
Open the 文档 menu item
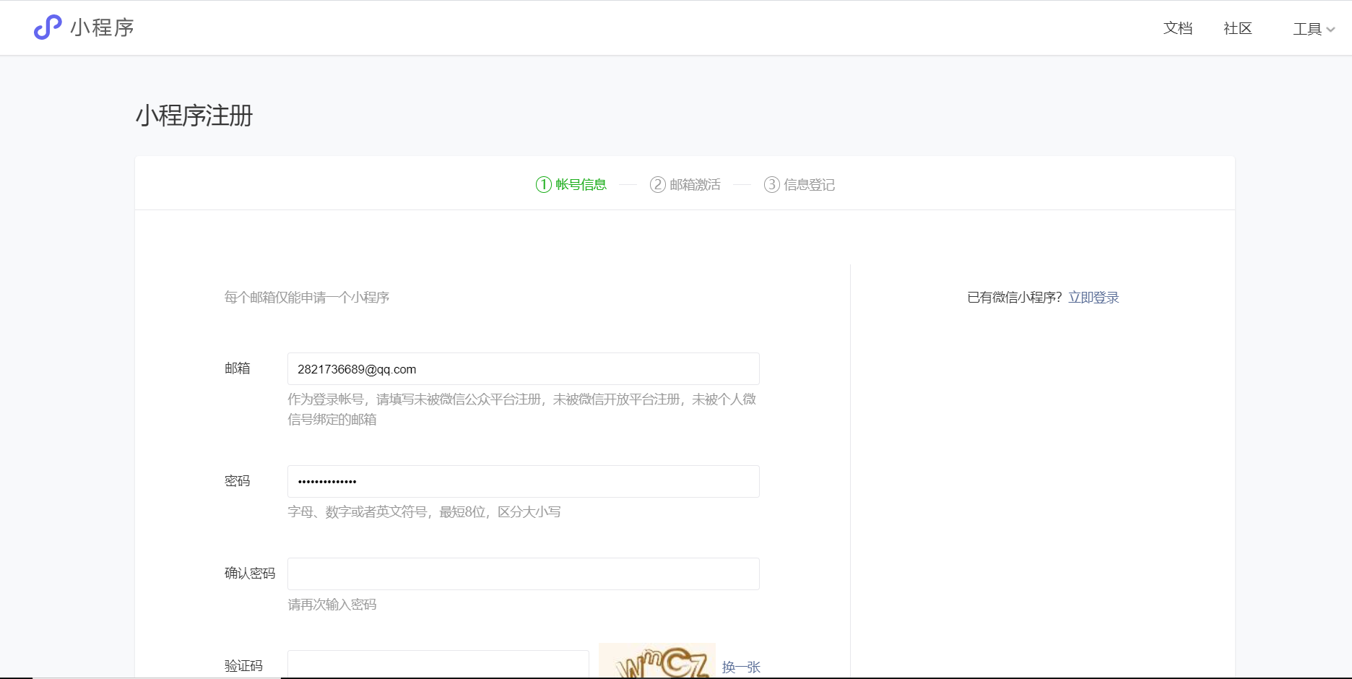tap(1178, 29)
